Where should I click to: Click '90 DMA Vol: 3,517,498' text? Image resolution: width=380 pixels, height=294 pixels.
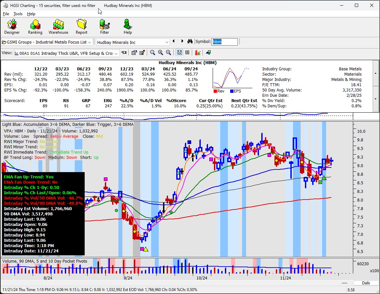point(28,214)
